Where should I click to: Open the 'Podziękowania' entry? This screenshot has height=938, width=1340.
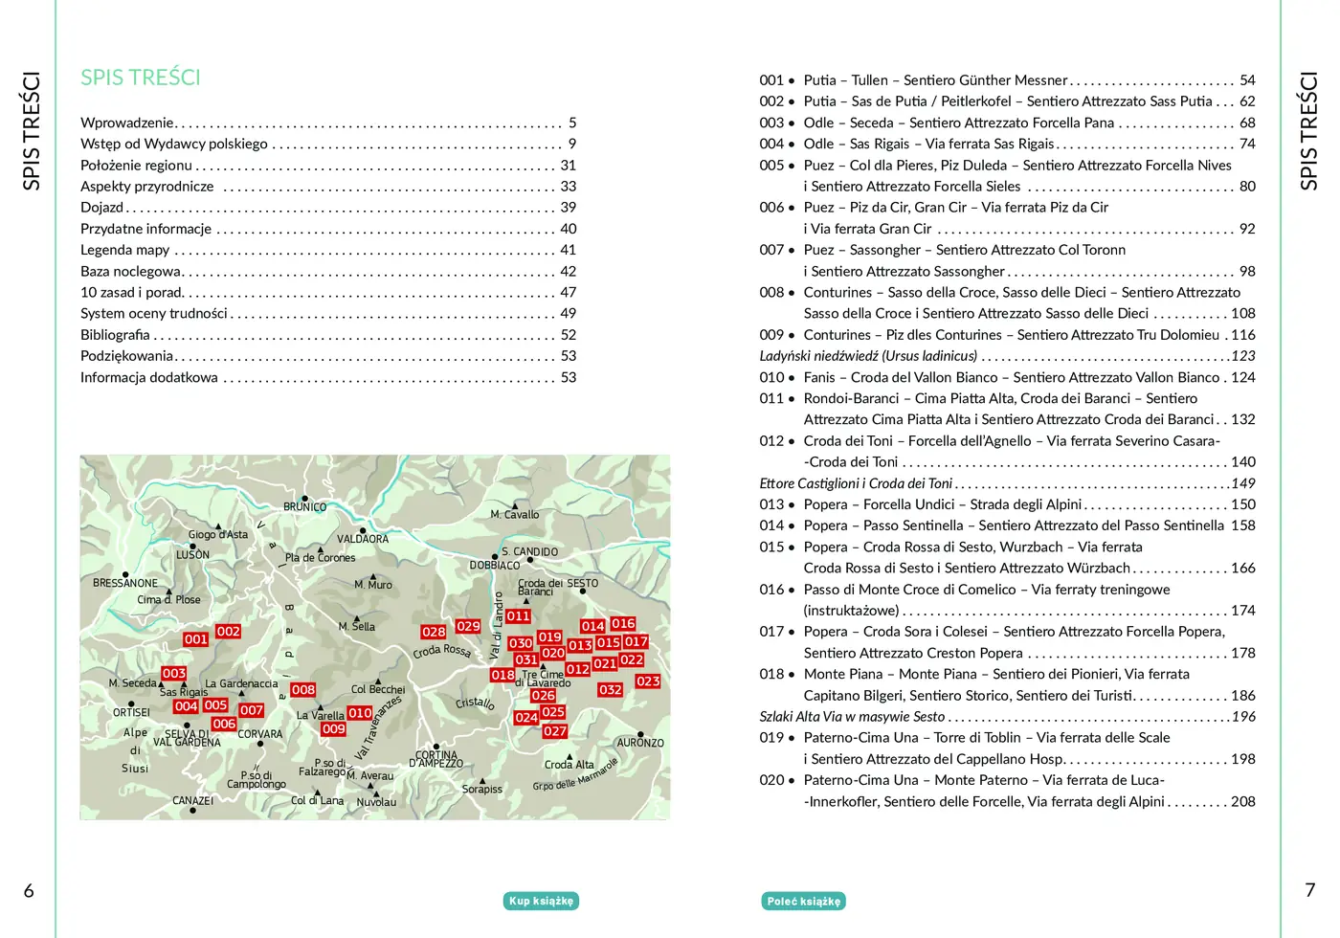point(328,355)
